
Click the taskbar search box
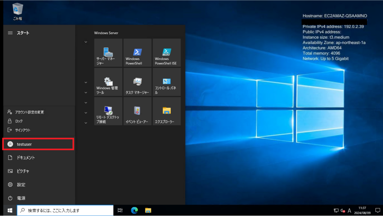pyautogui.click(x=65, y=210)
